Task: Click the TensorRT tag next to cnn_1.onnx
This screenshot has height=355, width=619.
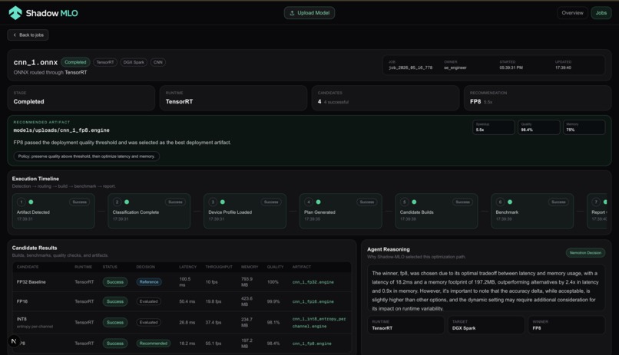Action: pos(105,62)
